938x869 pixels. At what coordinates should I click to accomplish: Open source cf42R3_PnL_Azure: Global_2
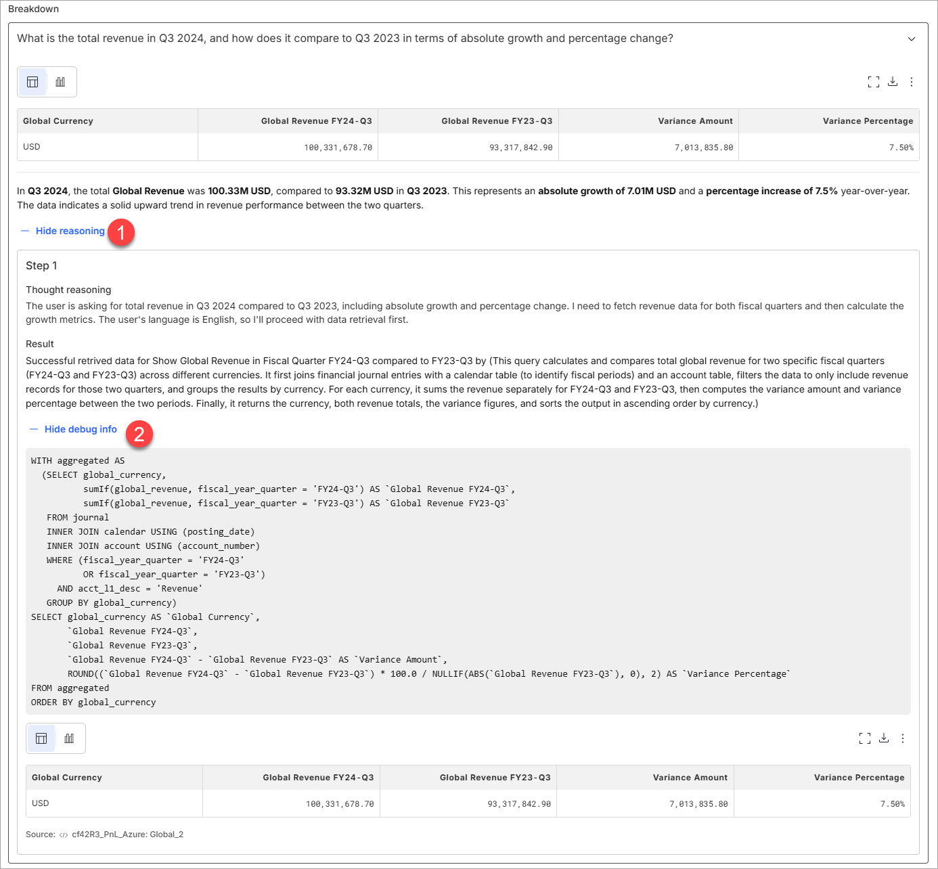click(127, 834)
